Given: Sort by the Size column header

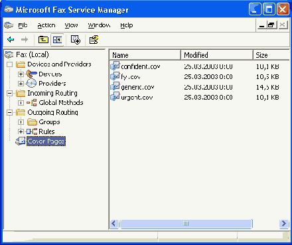Looking at the screenshot, I should pyautogui.click(x=271, y=55).
